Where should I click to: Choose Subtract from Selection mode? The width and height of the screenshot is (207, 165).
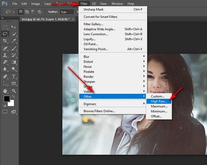(33, 12)
